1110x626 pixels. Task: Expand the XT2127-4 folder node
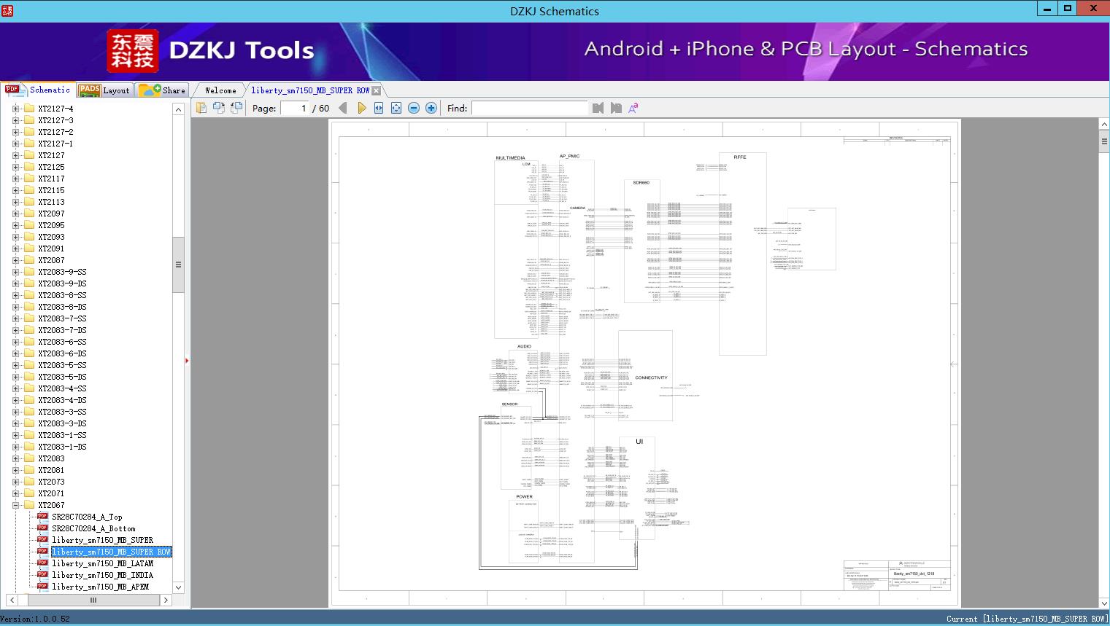click(15, 108)
